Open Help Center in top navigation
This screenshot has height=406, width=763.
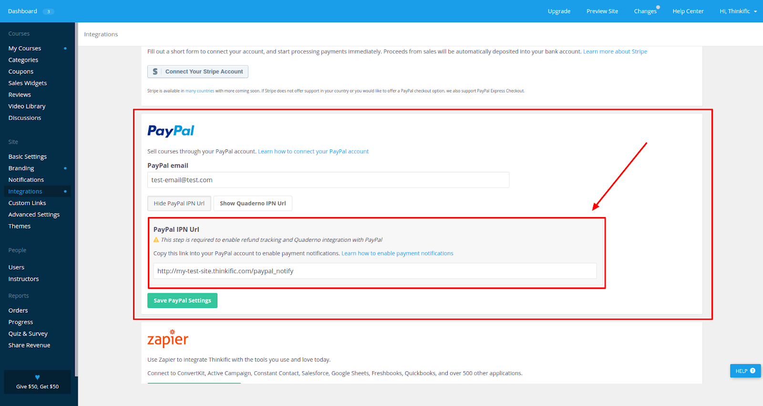(x=688, y=11)
